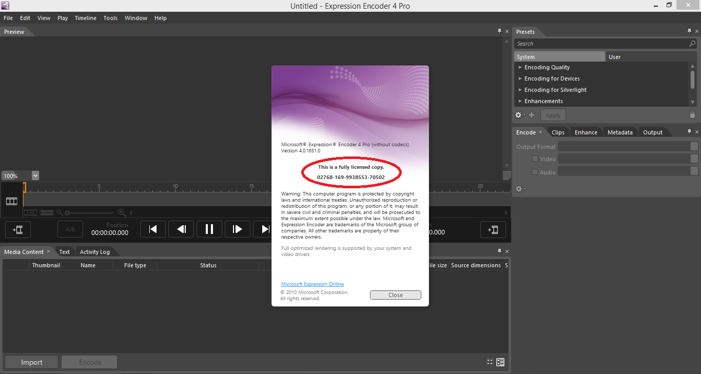Viewport: 701px width, 374px height.
Task: Close the About dialog with Close button
Action: (395, 294)
